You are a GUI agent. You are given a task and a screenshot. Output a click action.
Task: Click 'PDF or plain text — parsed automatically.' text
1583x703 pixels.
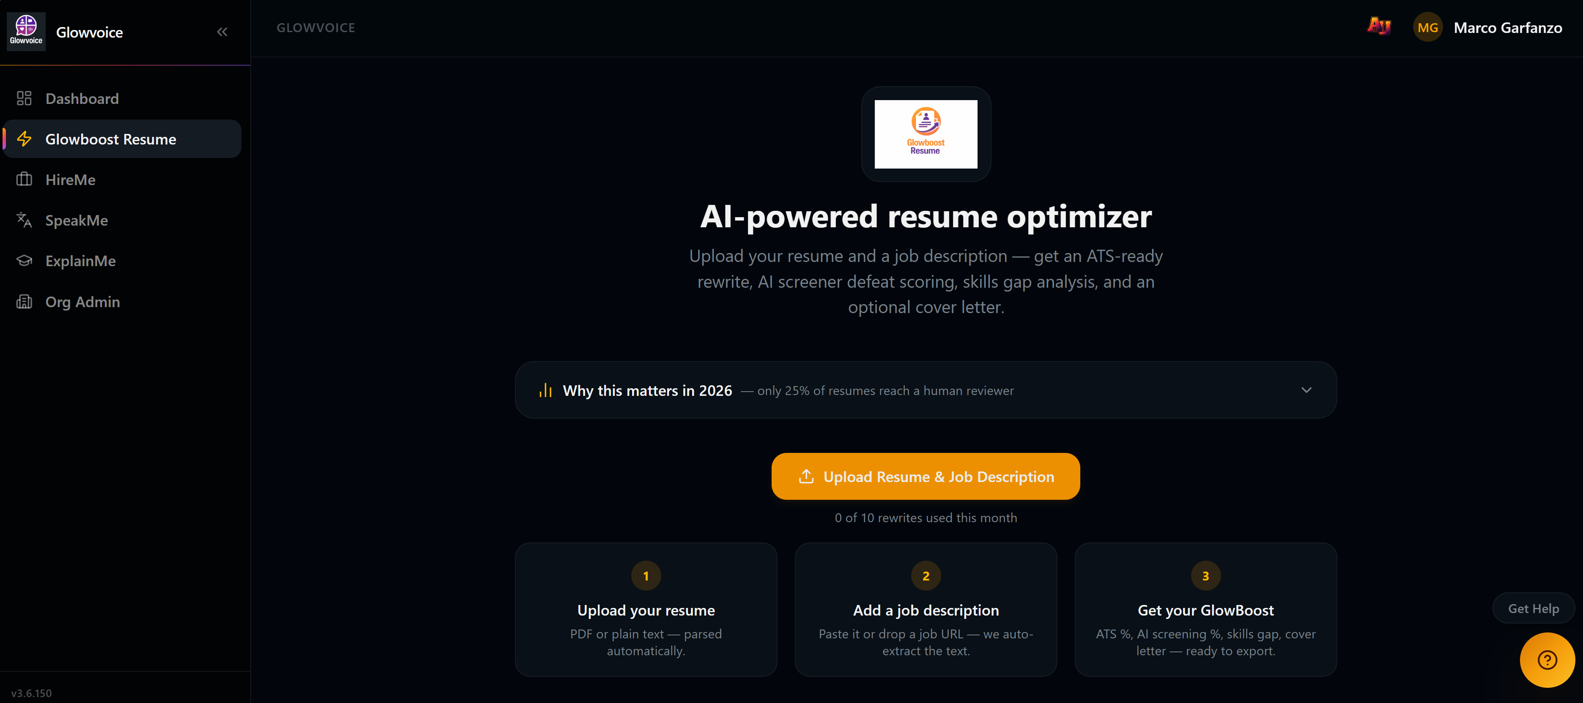click(646, 642)
